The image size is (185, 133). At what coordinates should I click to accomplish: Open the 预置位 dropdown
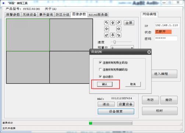pyautogui.click(x=132, y=48)
